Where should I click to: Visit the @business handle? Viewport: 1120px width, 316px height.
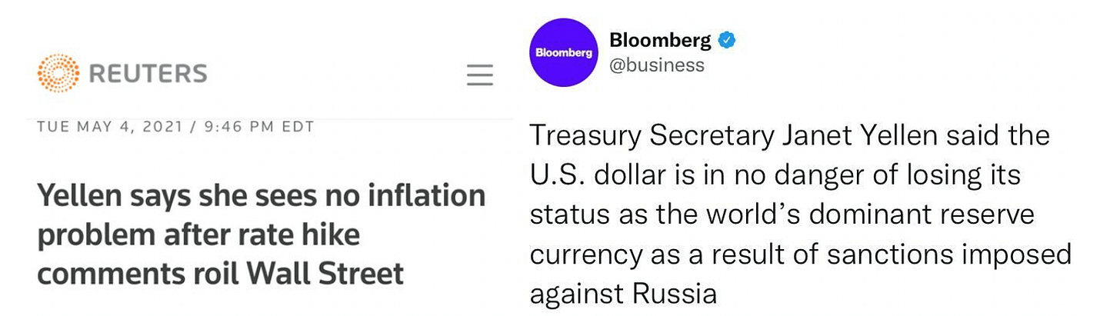pos(656,65)
